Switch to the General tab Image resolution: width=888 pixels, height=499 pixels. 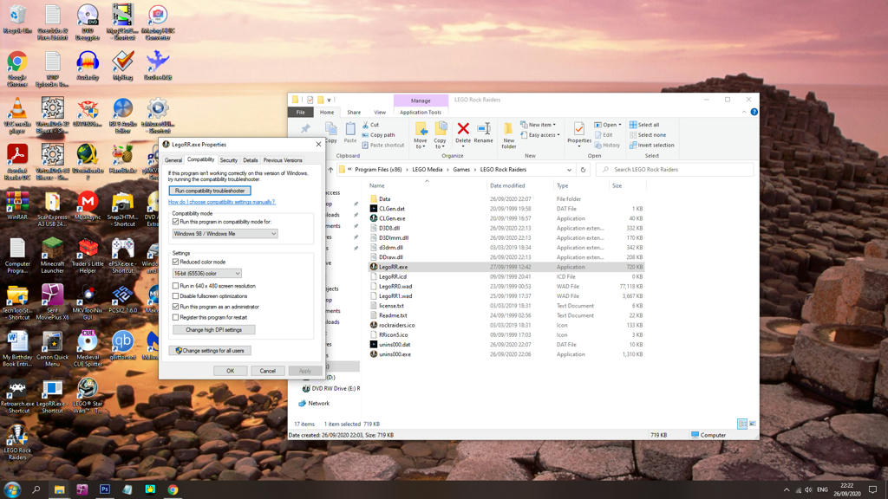click(173, 160)
